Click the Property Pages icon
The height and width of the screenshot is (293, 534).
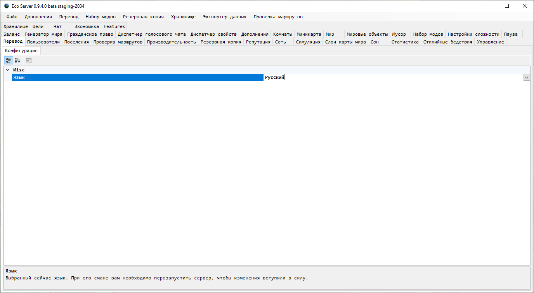[x=29, y=61]
